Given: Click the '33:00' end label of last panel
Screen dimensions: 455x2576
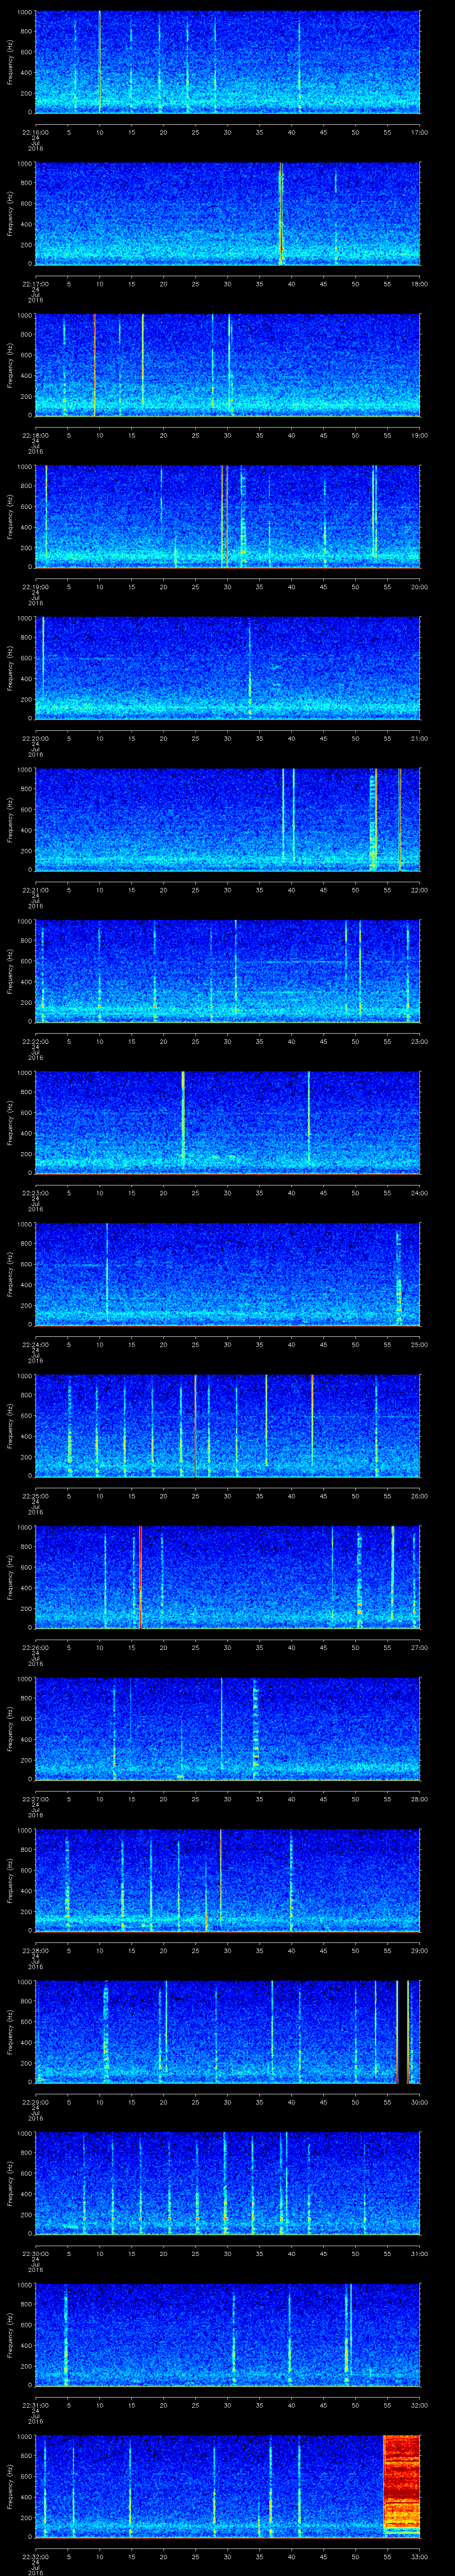Looking at the screenshot, I should coord(419,2556).
